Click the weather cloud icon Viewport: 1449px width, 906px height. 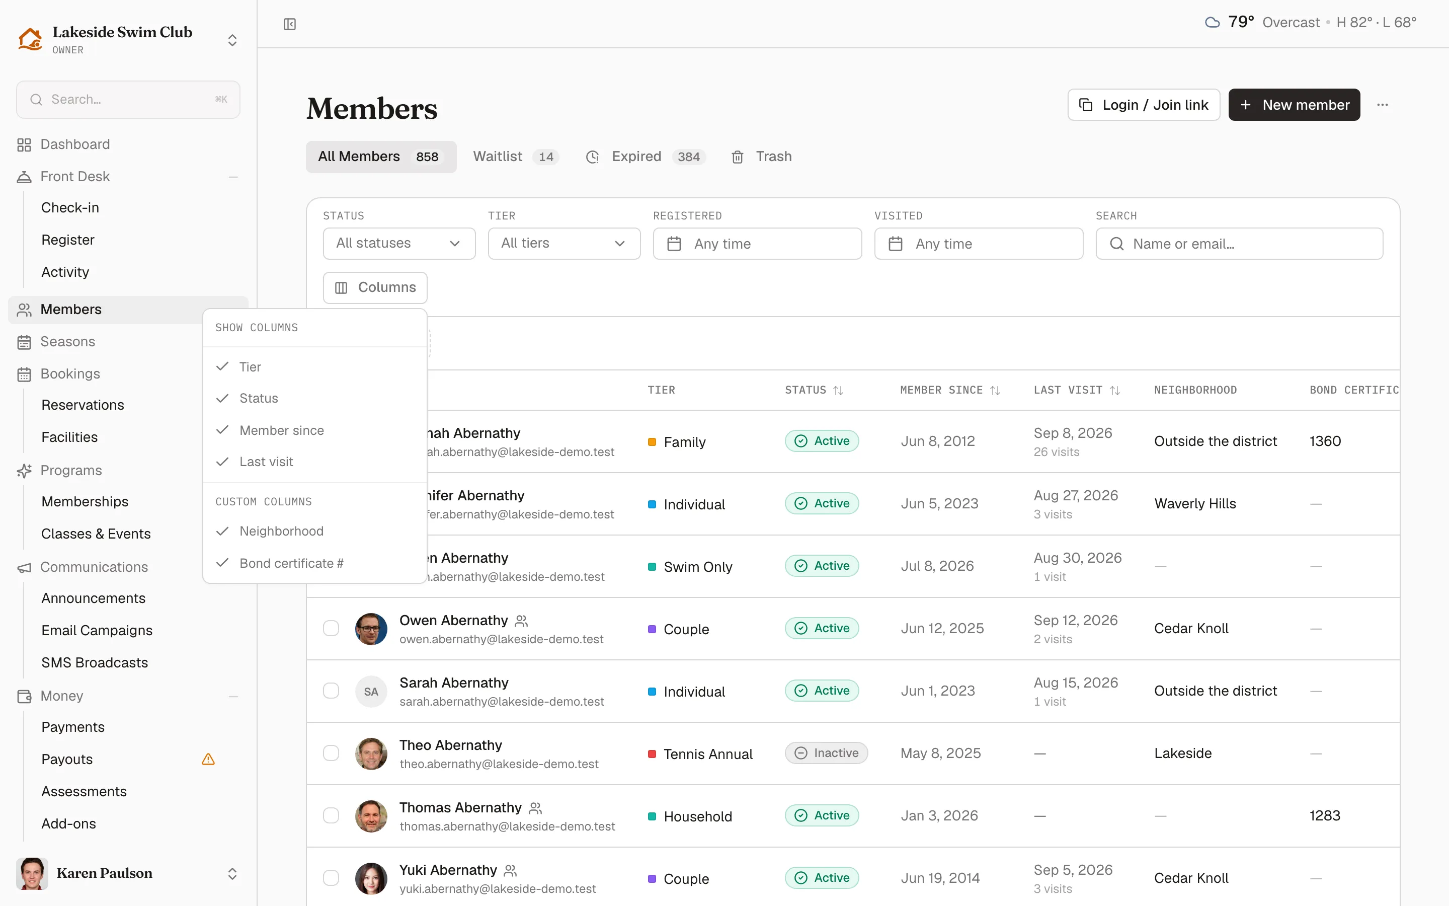coord(1212,23)
